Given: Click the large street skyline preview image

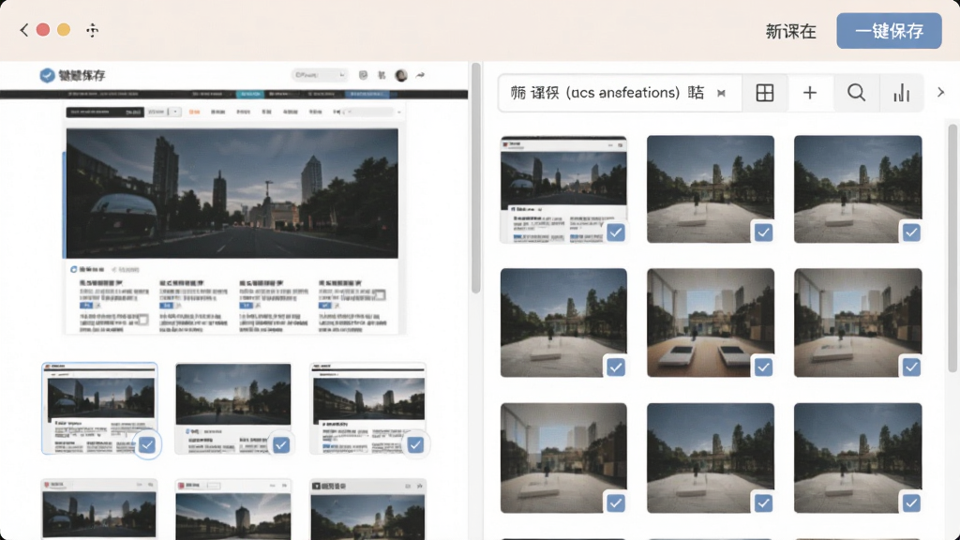Looking at the screenshot, I should pyautogui.click(x=232, y=193).
